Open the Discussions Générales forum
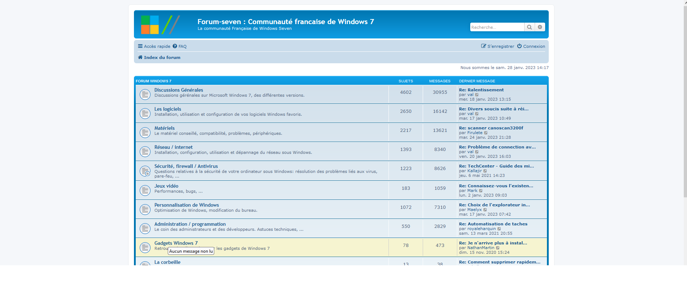 179,90
